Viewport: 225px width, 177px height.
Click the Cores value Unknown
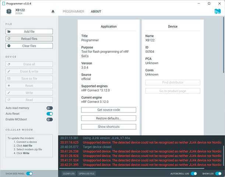[152, 74]
